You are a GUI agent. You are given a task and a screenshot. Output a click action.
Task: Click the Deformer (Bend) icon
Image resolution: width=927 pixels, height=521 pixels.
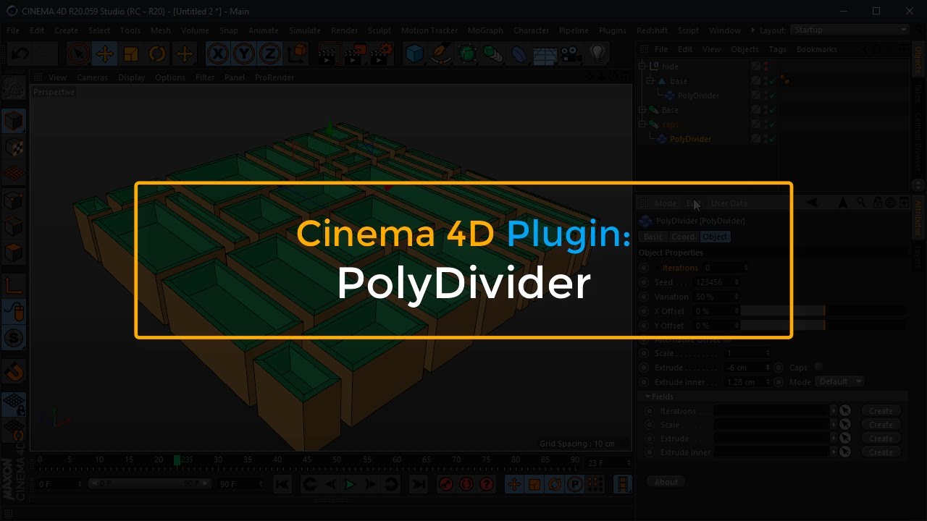click(519, 54)
